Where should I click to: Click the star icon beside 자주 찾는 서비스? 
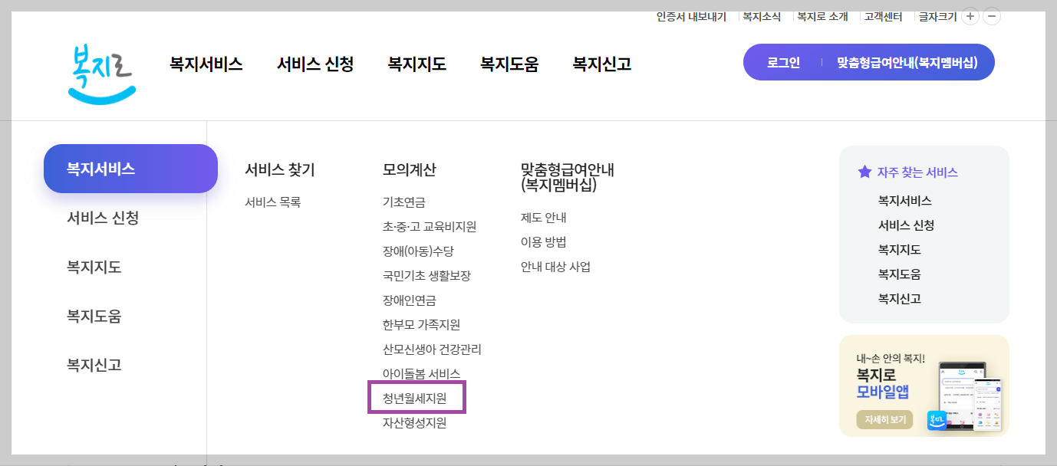coord(864,172)
